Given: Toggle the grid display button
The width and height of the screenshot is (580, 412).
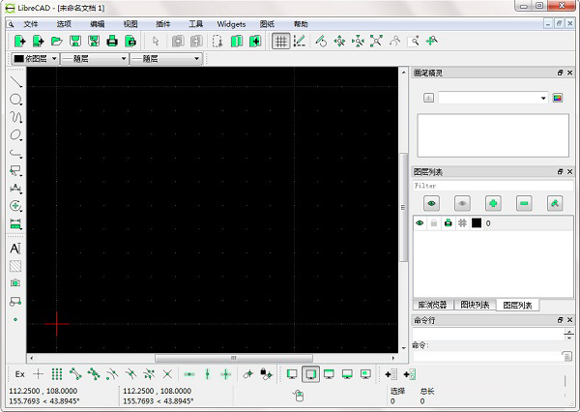Looking at the screenshot, I should coord(281,41).
